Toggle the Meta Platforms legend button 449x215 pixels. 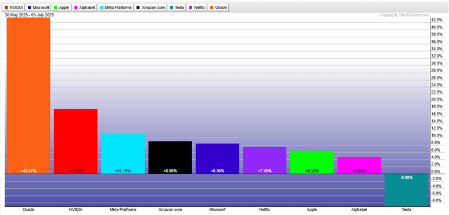click(x=116, y=8)
